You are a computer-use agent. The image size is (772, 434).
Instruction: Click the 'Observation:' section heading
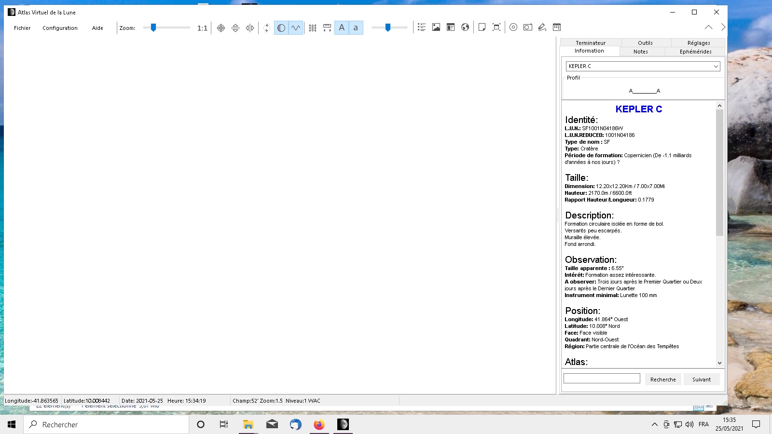591,260
